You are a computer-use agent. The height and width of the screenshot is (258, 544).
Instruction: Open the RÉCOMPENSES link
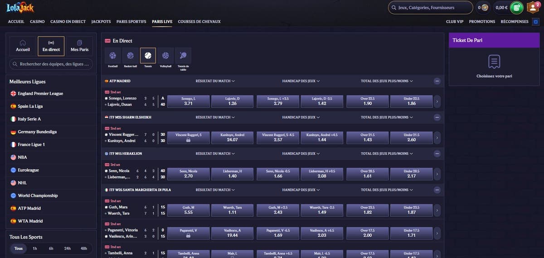coord(515,21)
